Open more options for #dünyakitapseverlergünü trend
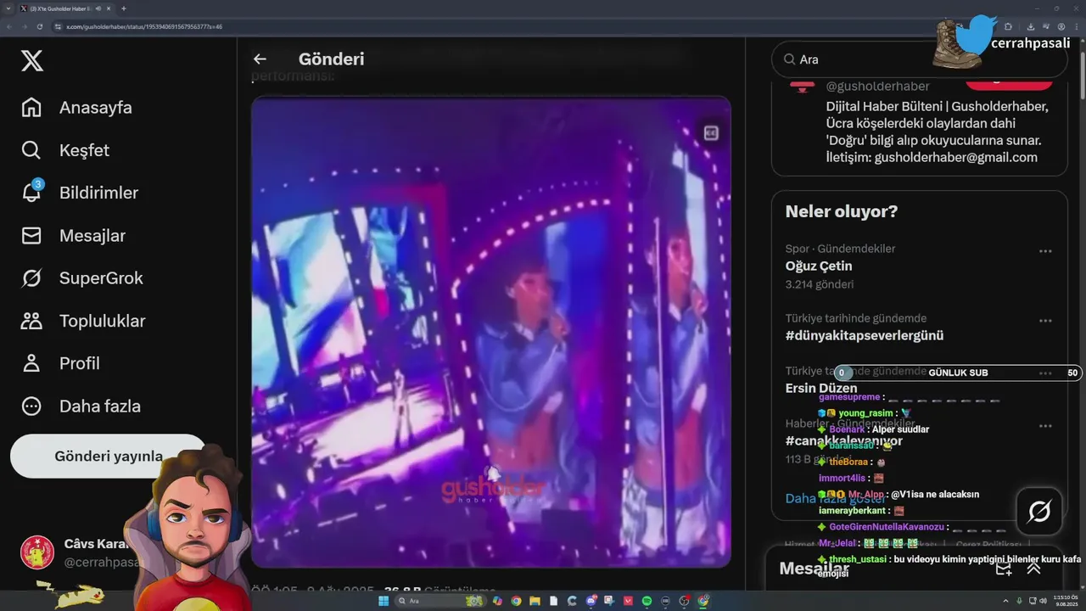 (x=1045, y=321)
